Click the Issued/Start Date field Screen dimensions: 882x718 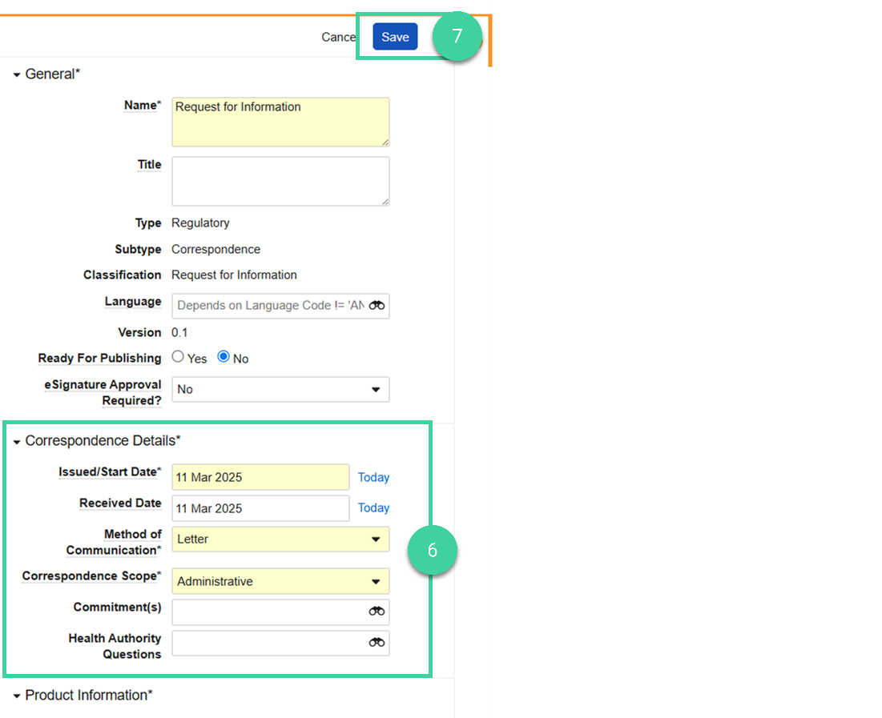tap(260, 477)
